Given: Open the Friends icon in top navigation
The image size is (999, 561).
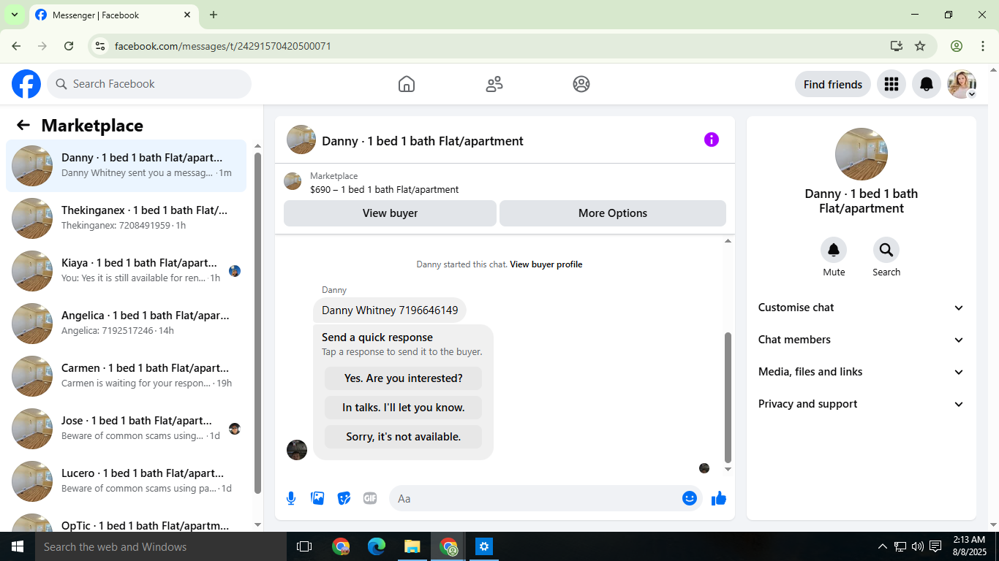Looking at the screenshot, I should point(494,84).
